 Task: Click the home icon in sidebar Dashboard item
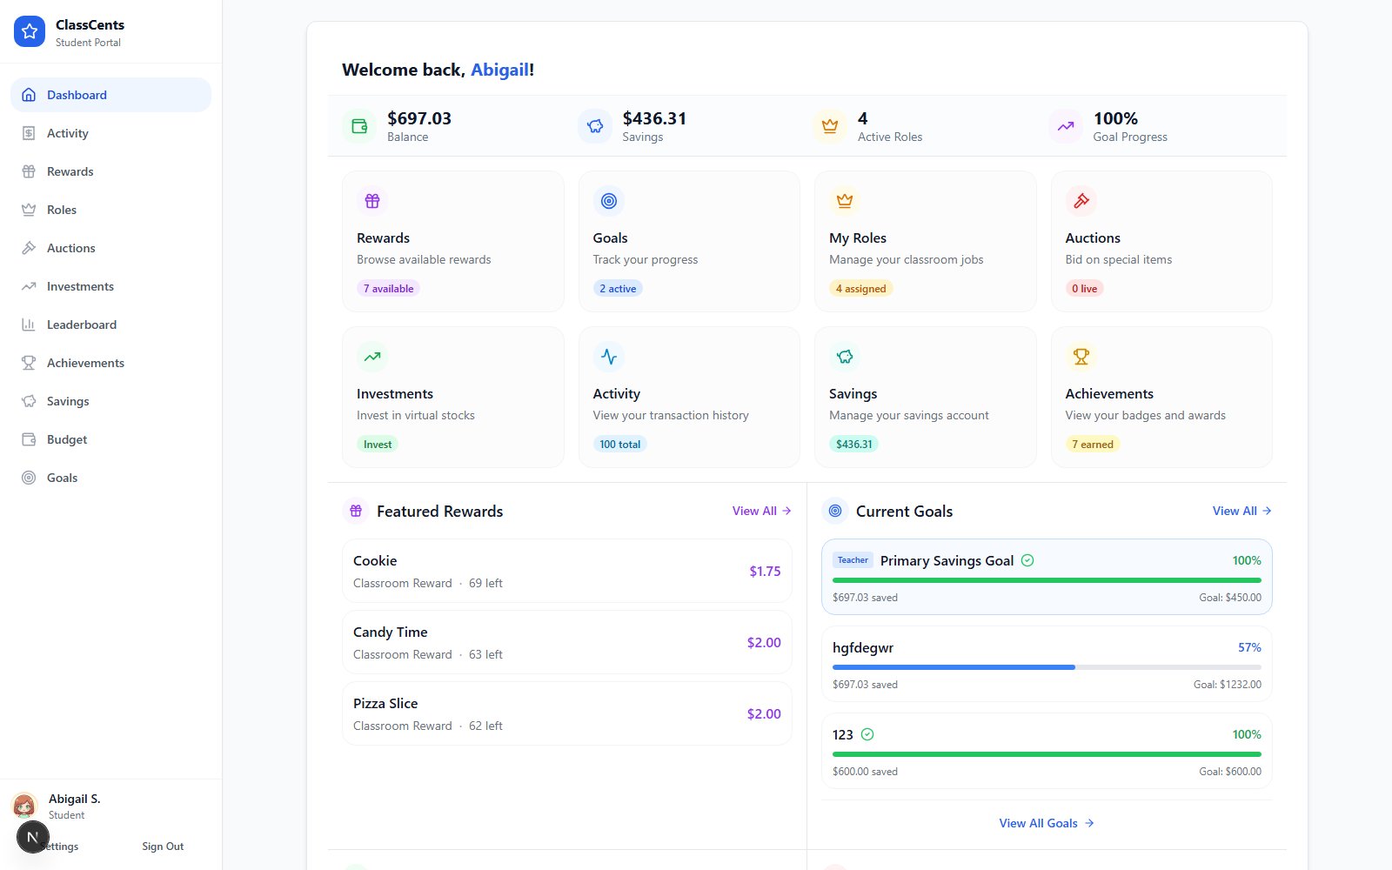pos(29,95)
